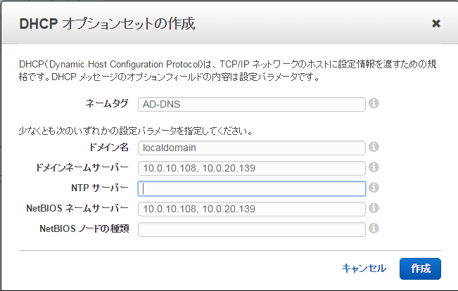
Task: Focus the empty NTP サーバー input
Action: tap(252, 188)
